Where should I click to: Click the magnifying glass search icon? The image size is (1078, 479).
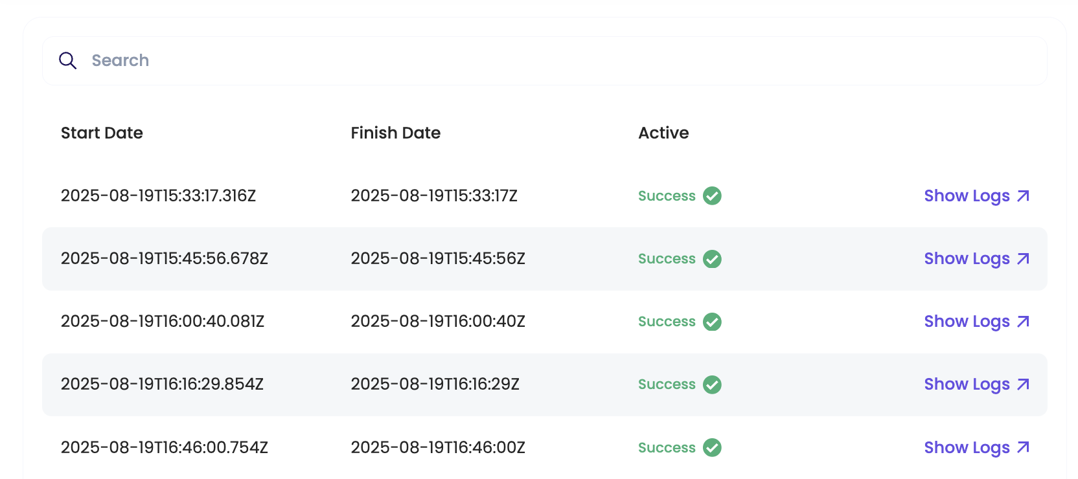[68, 61]
